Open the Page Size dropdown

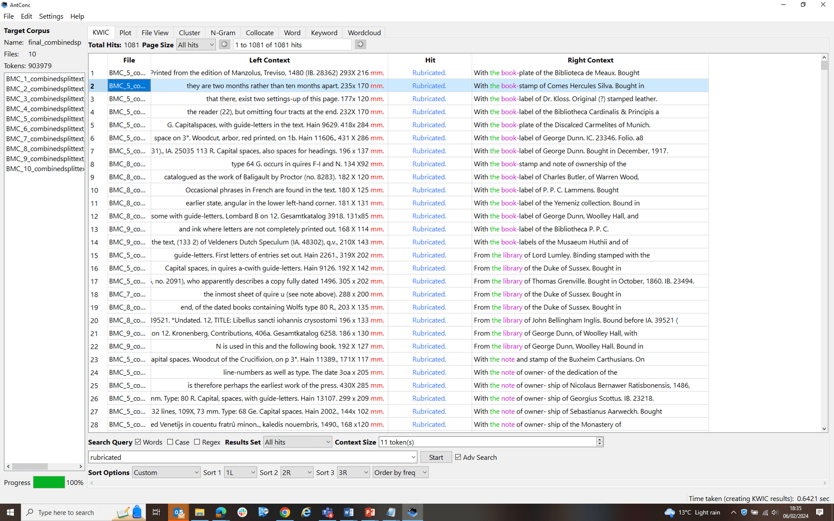[x=196, y=45]
